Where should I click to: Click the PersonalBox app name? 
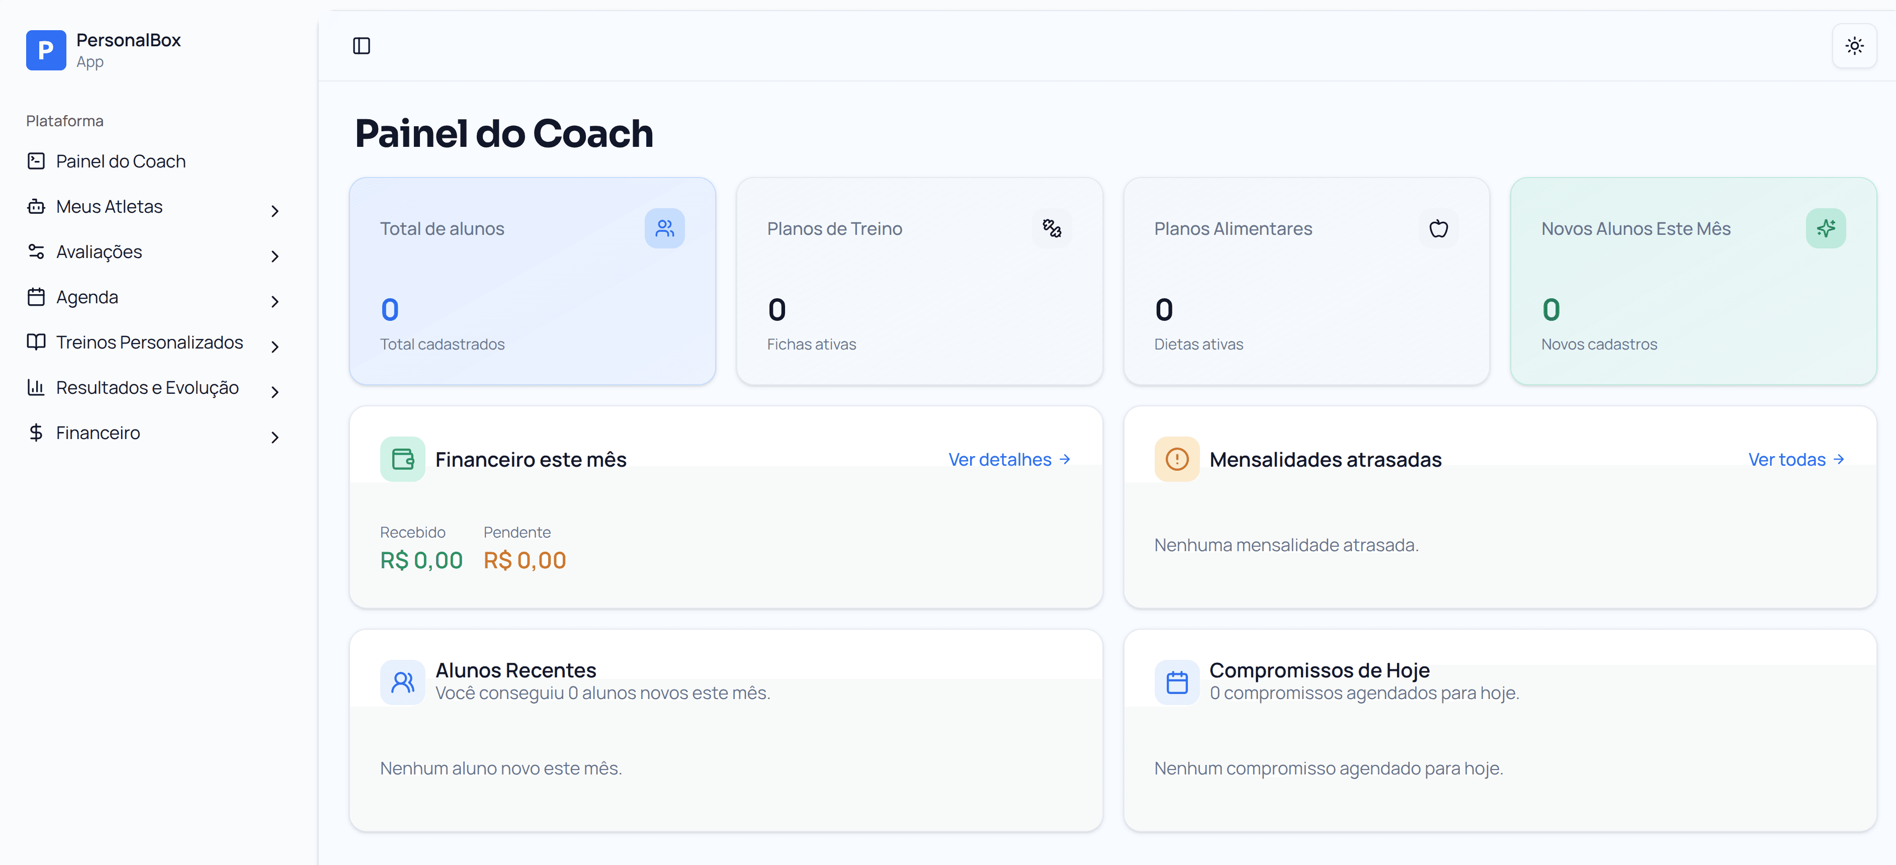click(x=129, y=40)
